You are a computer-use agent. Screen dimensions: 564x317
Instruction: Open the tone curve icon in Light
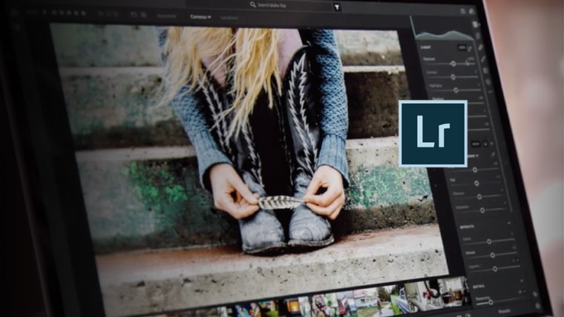click(x=470, y=48)
